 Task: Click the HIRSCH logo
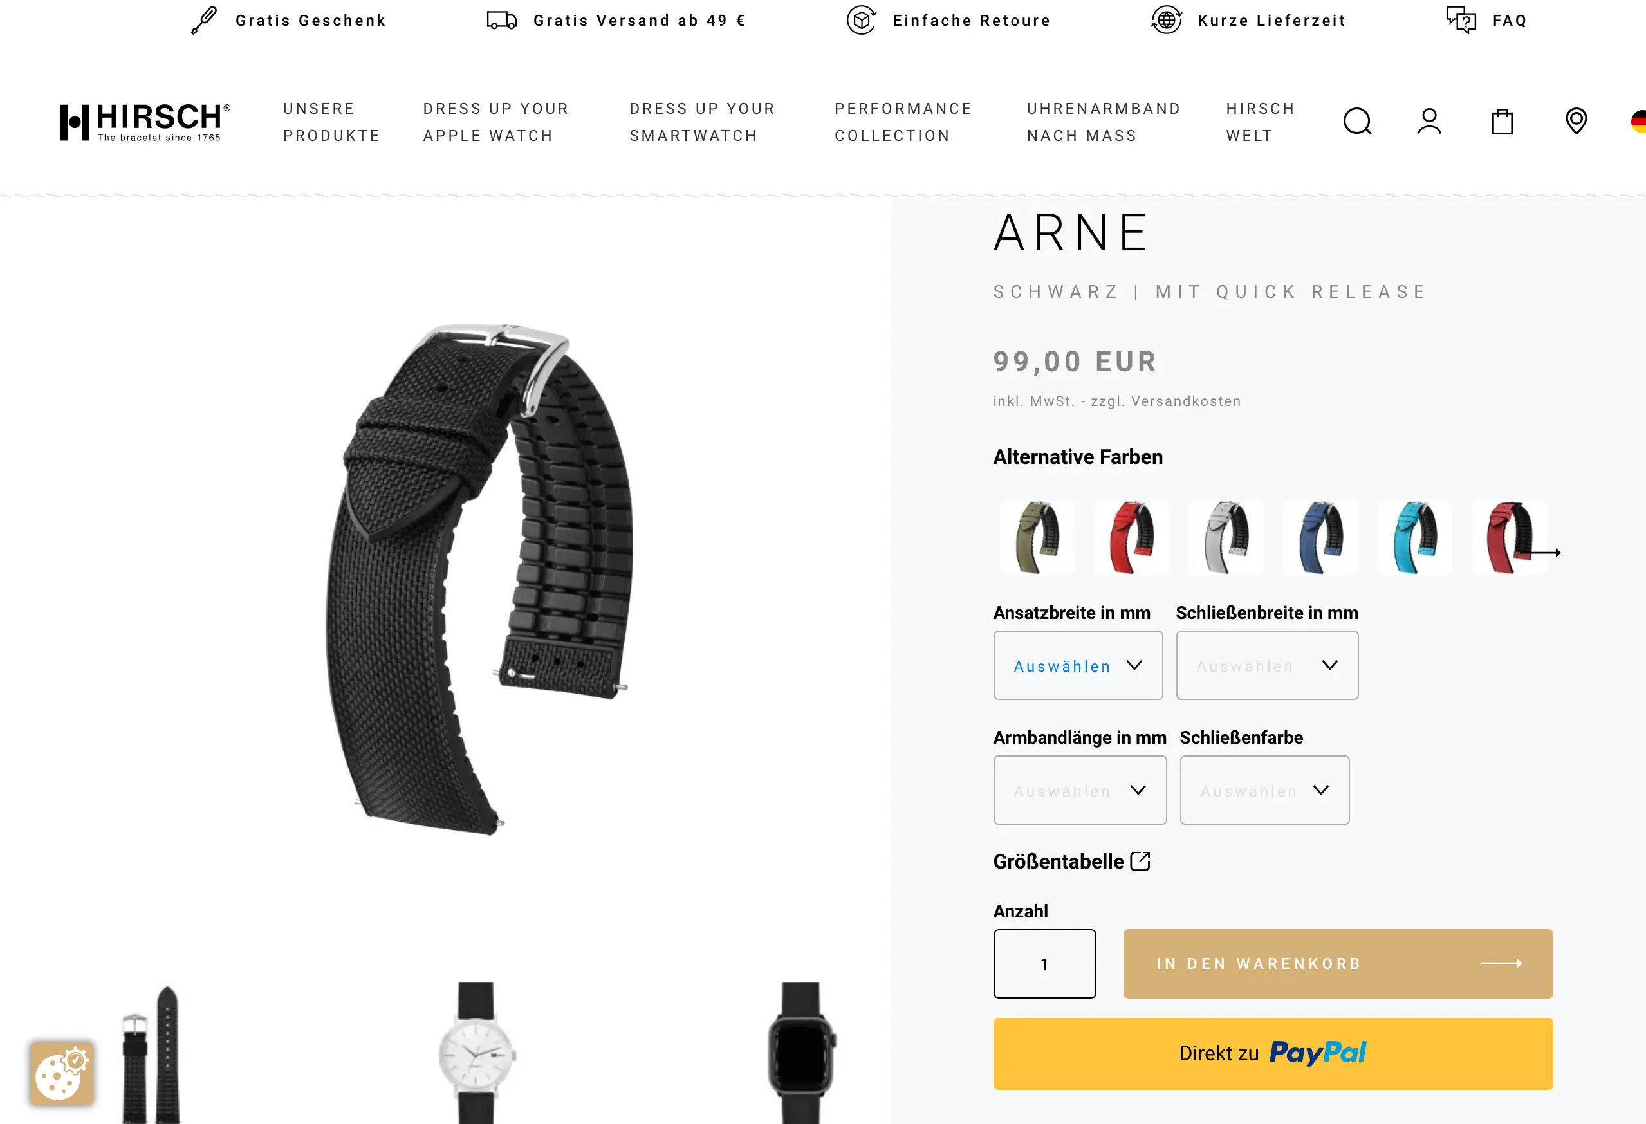(145, 122)
